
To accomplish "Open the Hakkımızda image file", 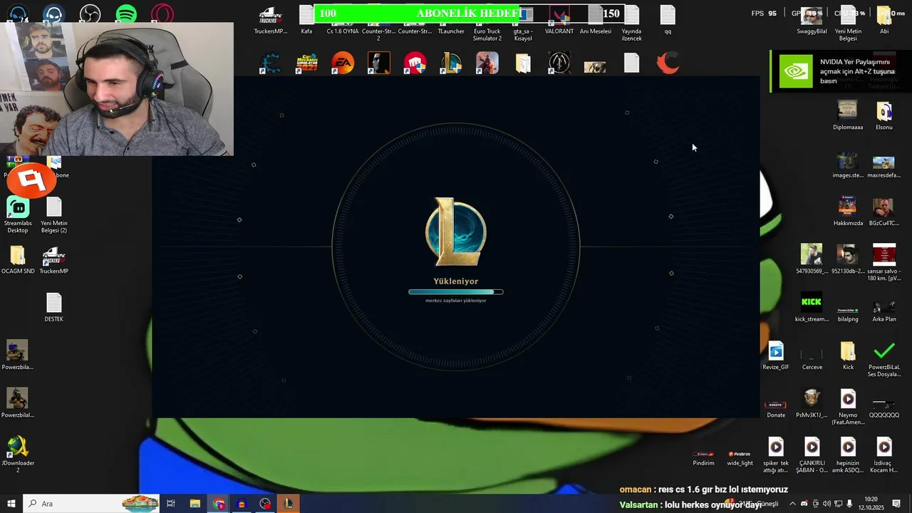I will coord(848,211).
